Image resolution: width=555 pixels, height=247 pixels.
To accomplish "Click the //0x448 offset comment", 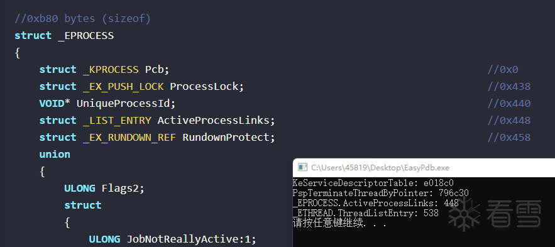I will coord(509,120).
